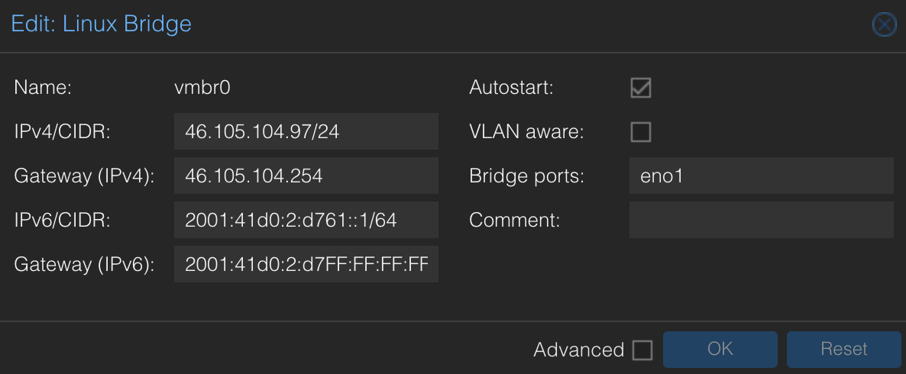Click the OK button
Viewport: 906px width, 374px height.
pyautogui.click(x=720, y=349)
